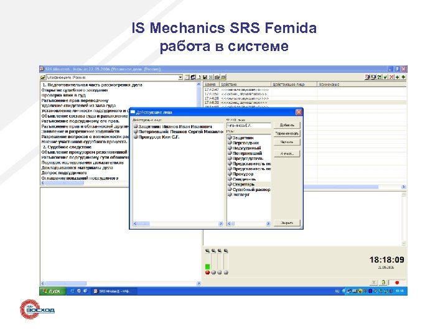Click the first microphone icon above the level meters
The height and width of the screenshot is (336, 448).
[207, 251]
